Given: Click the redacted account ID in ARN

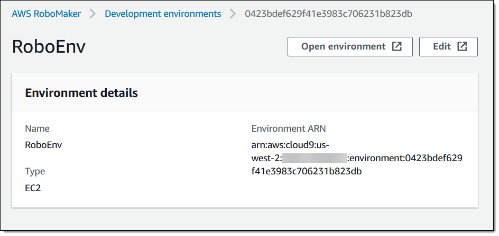Looking at the screenshot, I should [x=314, y=158].
